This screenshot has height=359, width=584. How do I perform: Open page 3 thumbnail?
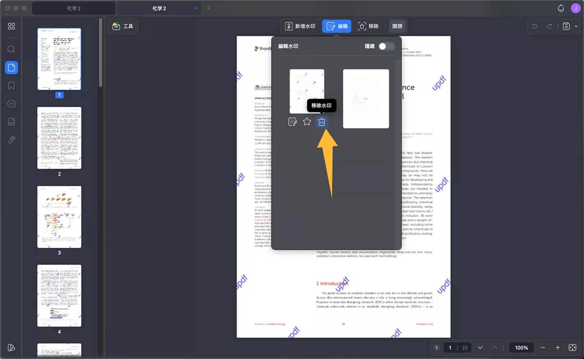(x=59, y=217)
